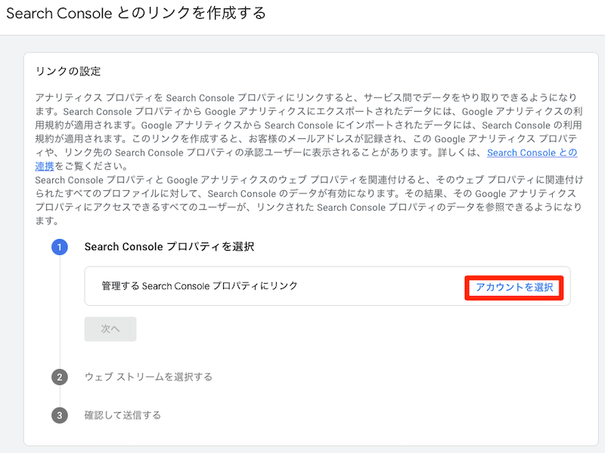Click the paragraph line starting Search Console プロパティと Google
The image size is (605, 453).
[302, 180]
